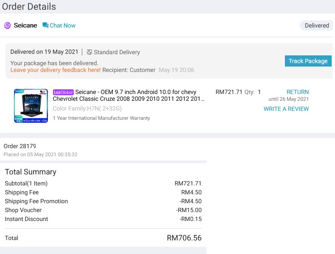This screenshot has width=335, height=254.
Task: Click the -RM15.00 voucher amount
Action: [x=189, y=210]
